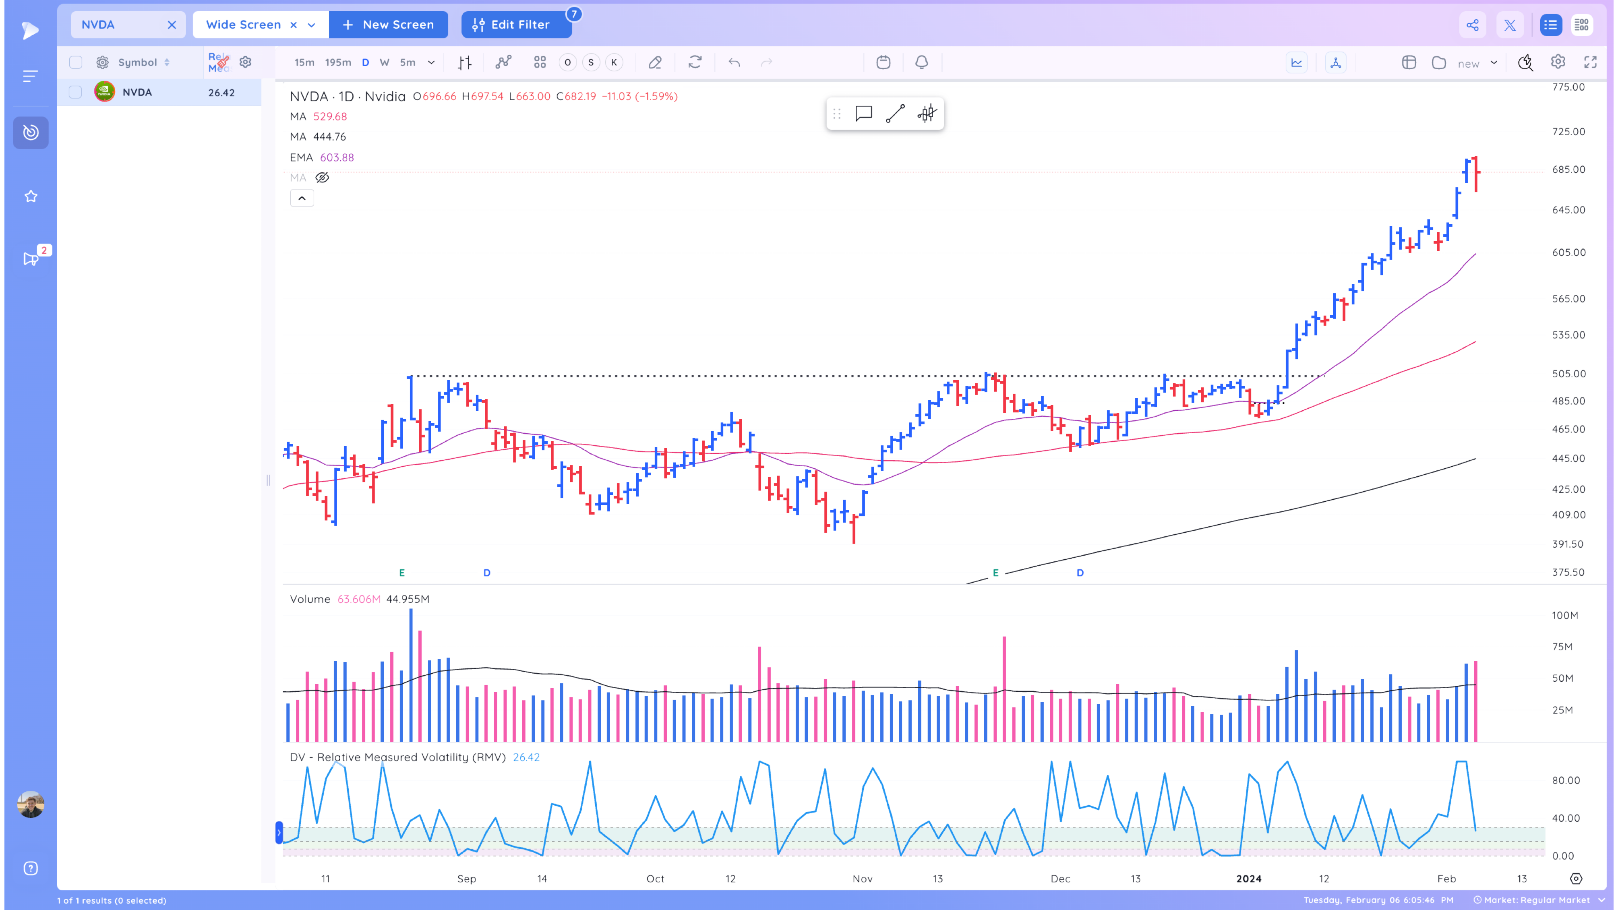Show the hidden MA indicator
Screen dimensions: 1618x910
[x=322, y=178]
